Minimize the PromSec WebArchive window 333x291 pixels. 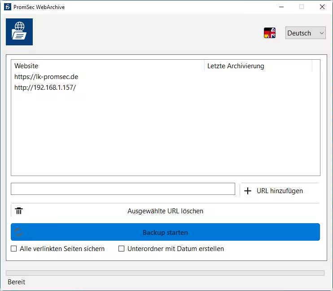(281, 7)
